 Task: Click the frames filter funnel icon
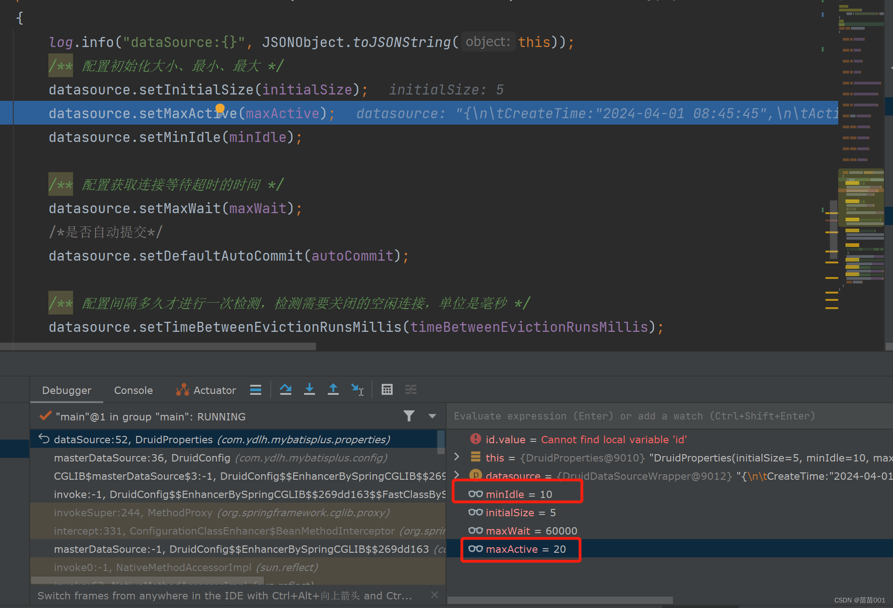point(409,416)
